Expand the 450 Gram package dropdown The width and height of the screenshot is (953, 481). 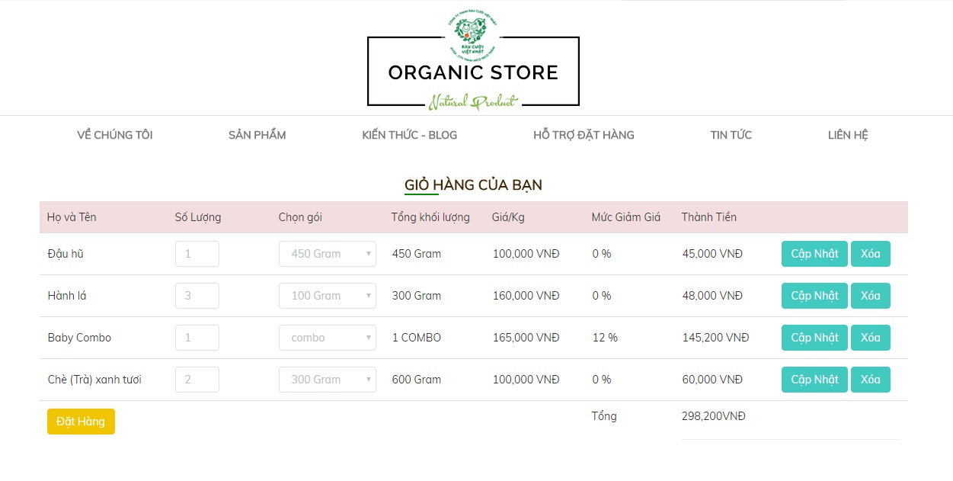pyautogui.click(x=328, y=254)
